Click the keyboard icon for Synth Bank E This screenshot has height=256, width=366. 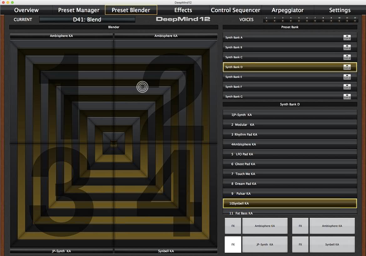coord(347,77)
